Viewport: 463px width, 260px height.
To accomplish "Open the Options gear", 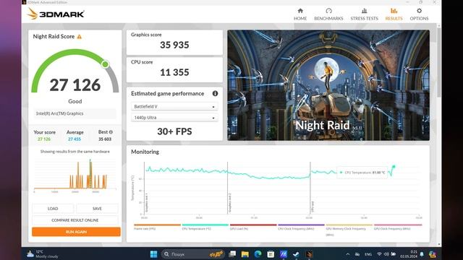I will point(419,11).
